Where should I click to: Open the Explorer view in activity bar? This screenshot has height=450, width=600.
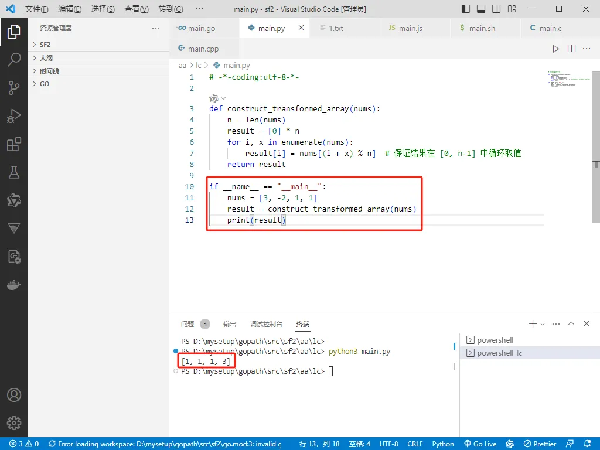[14, 32]
